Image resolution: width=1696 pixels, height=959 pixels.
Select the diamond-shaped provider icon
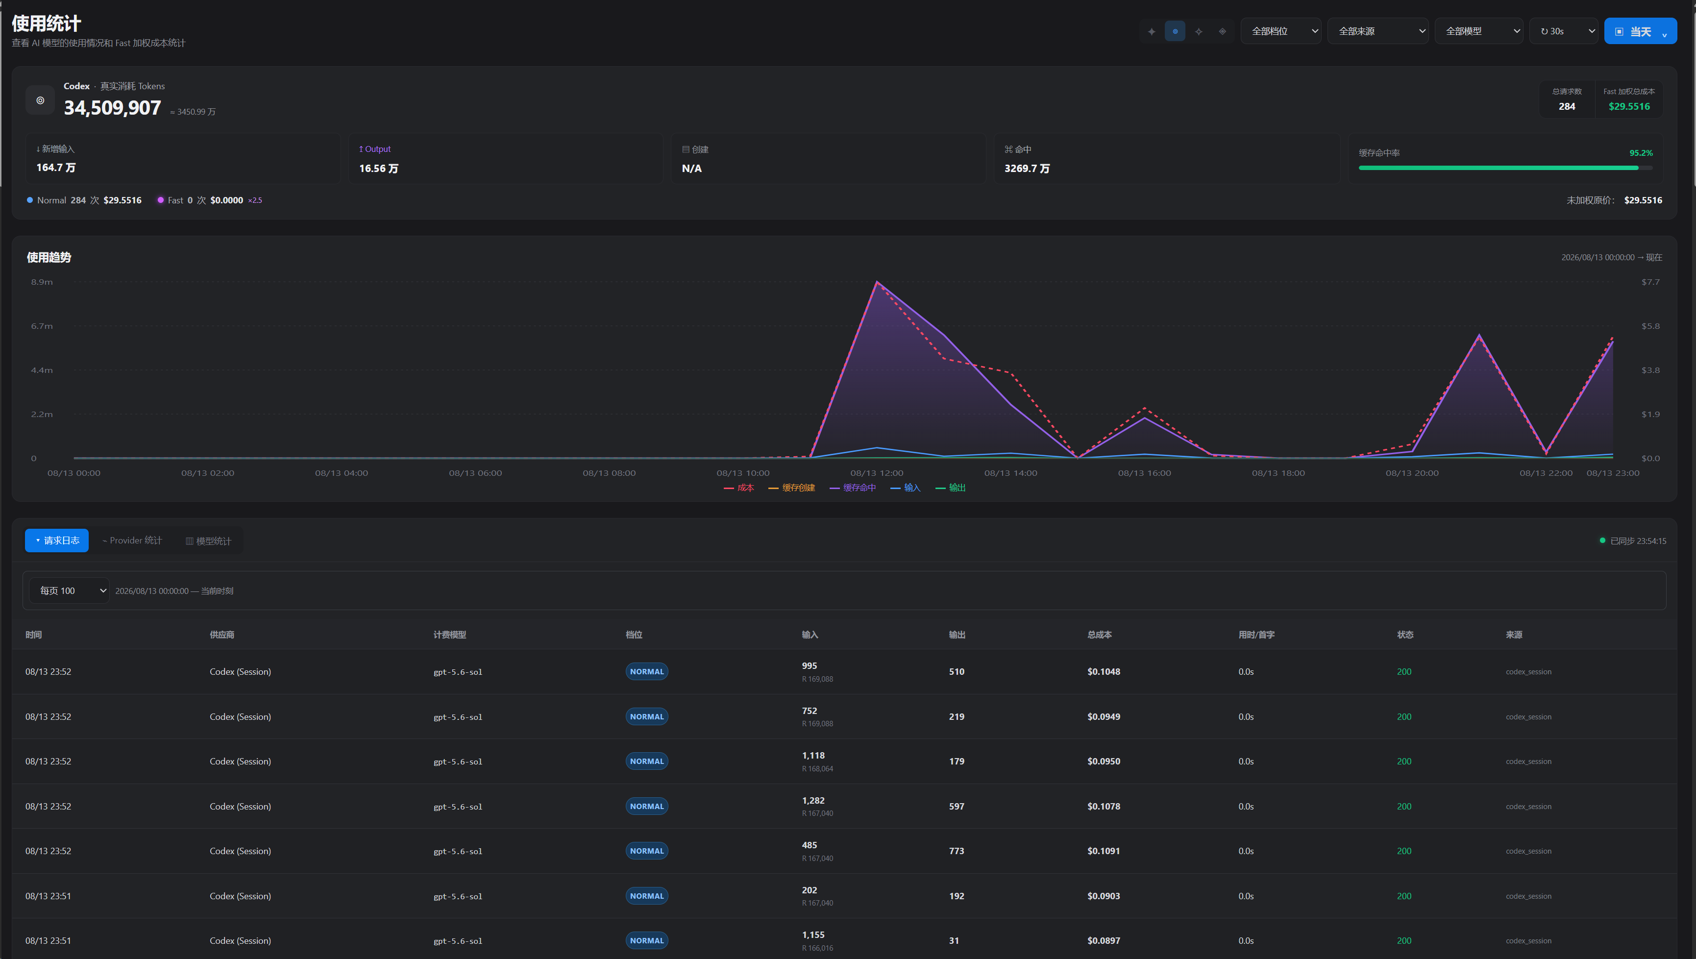pyautogui.click(x=1223, y=31)
